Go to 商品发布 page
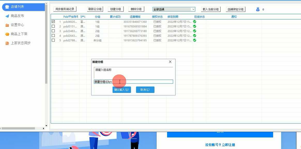The width and height of the screenshot is (301, 149). coord(17,16)
